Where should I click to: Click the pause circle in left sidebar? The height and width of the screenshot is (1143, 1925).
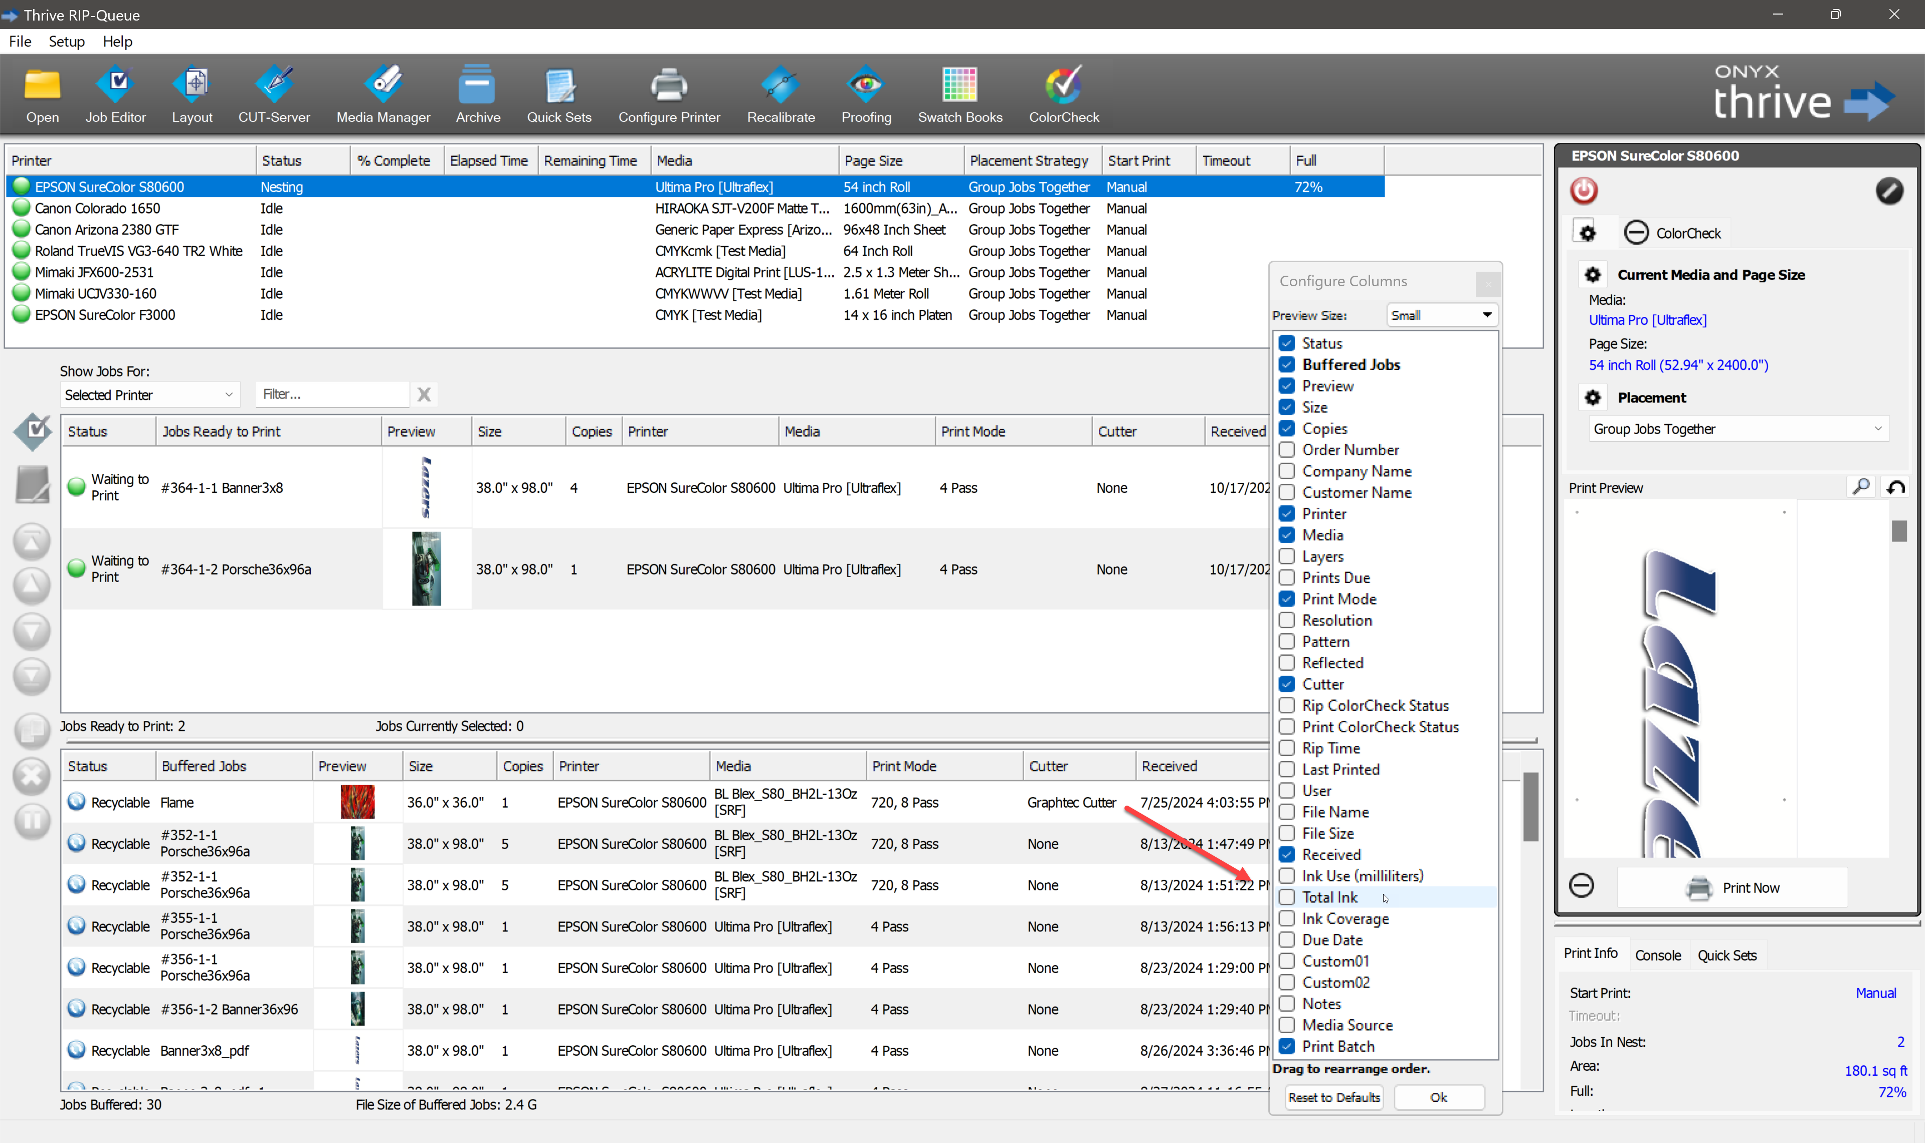pyautogui.click(x=32, y=821)
